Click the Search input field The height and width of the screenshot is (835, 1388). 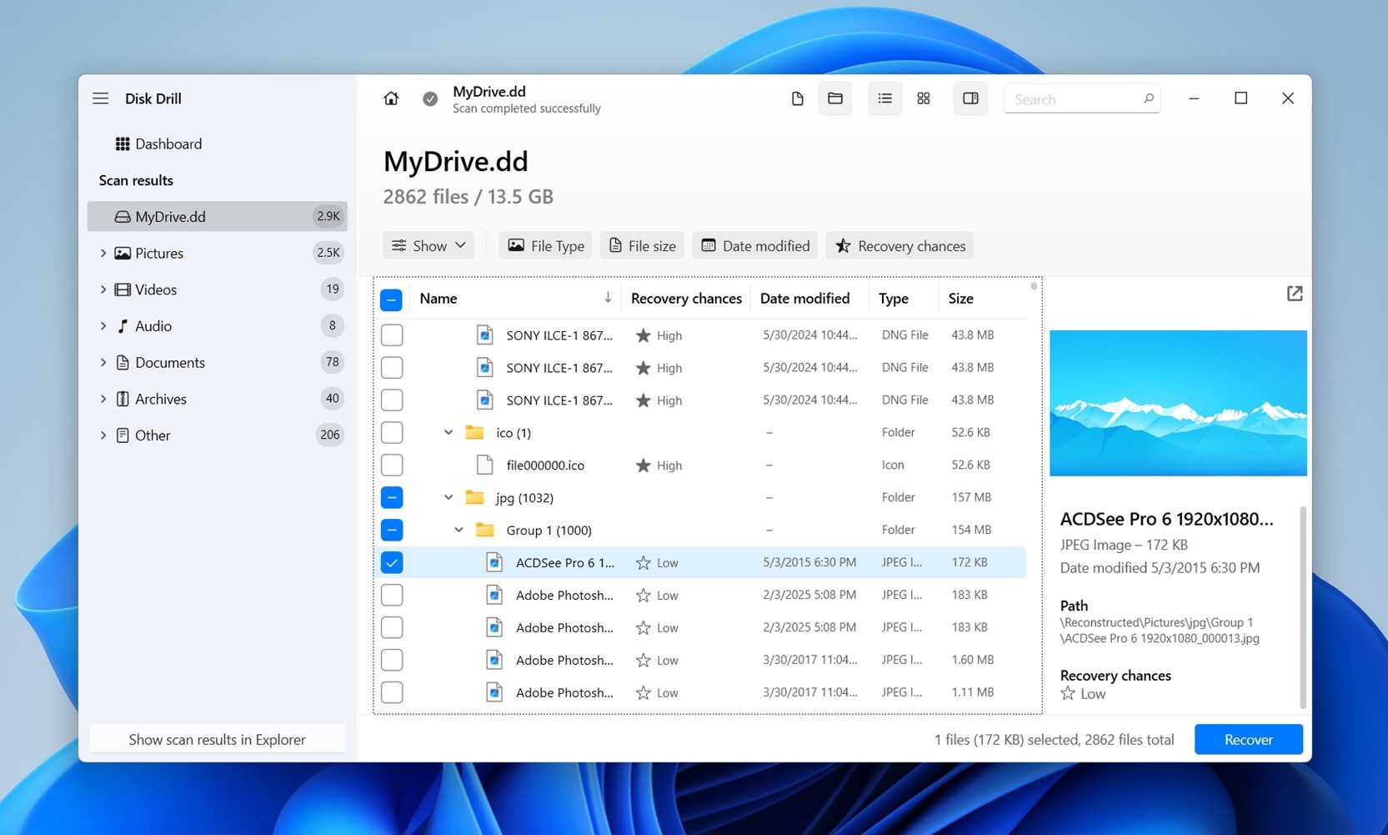point(1074,99)
